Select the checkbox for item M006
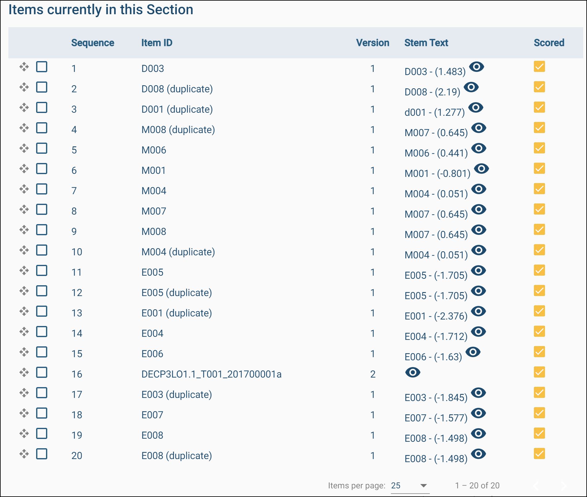Screen dimensions: 587x497 coord(42,148)
